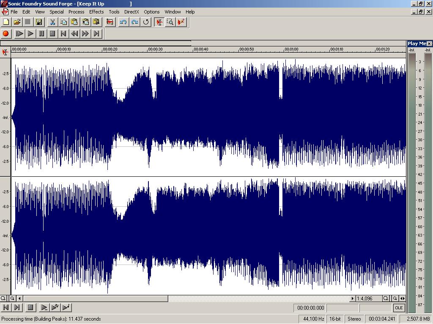Image resolution: width=433 pixels, height=324 pixels.
Task: Click the Save floppy disk icon
Action: [x=39, y=22]
